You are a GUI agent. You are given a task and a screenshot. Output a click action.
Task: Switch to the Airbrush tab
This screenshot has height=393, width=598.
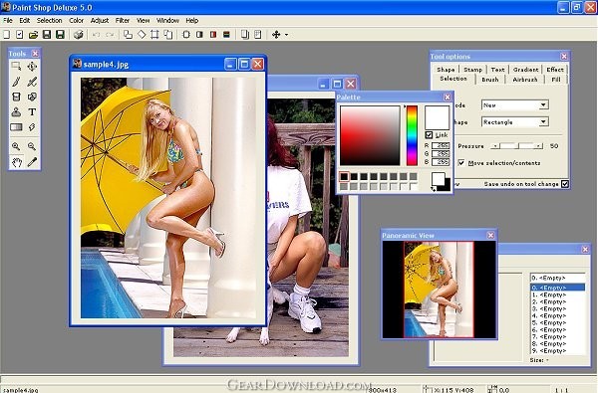[525, 80]
